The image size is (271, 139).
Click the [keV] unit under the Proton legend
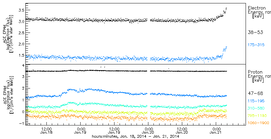click(x=258, y=80)
